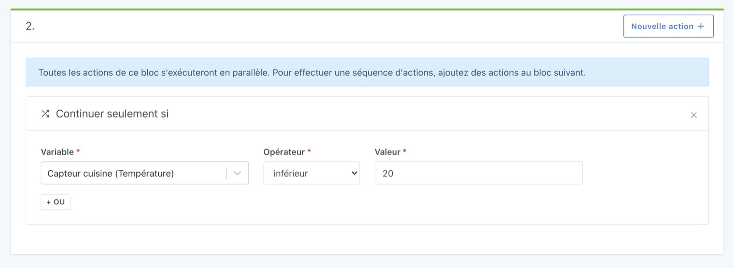This screenshot has height=268, width=734.
Task: Click the blue parallel-execution info banner
Action: pos(367,72)
